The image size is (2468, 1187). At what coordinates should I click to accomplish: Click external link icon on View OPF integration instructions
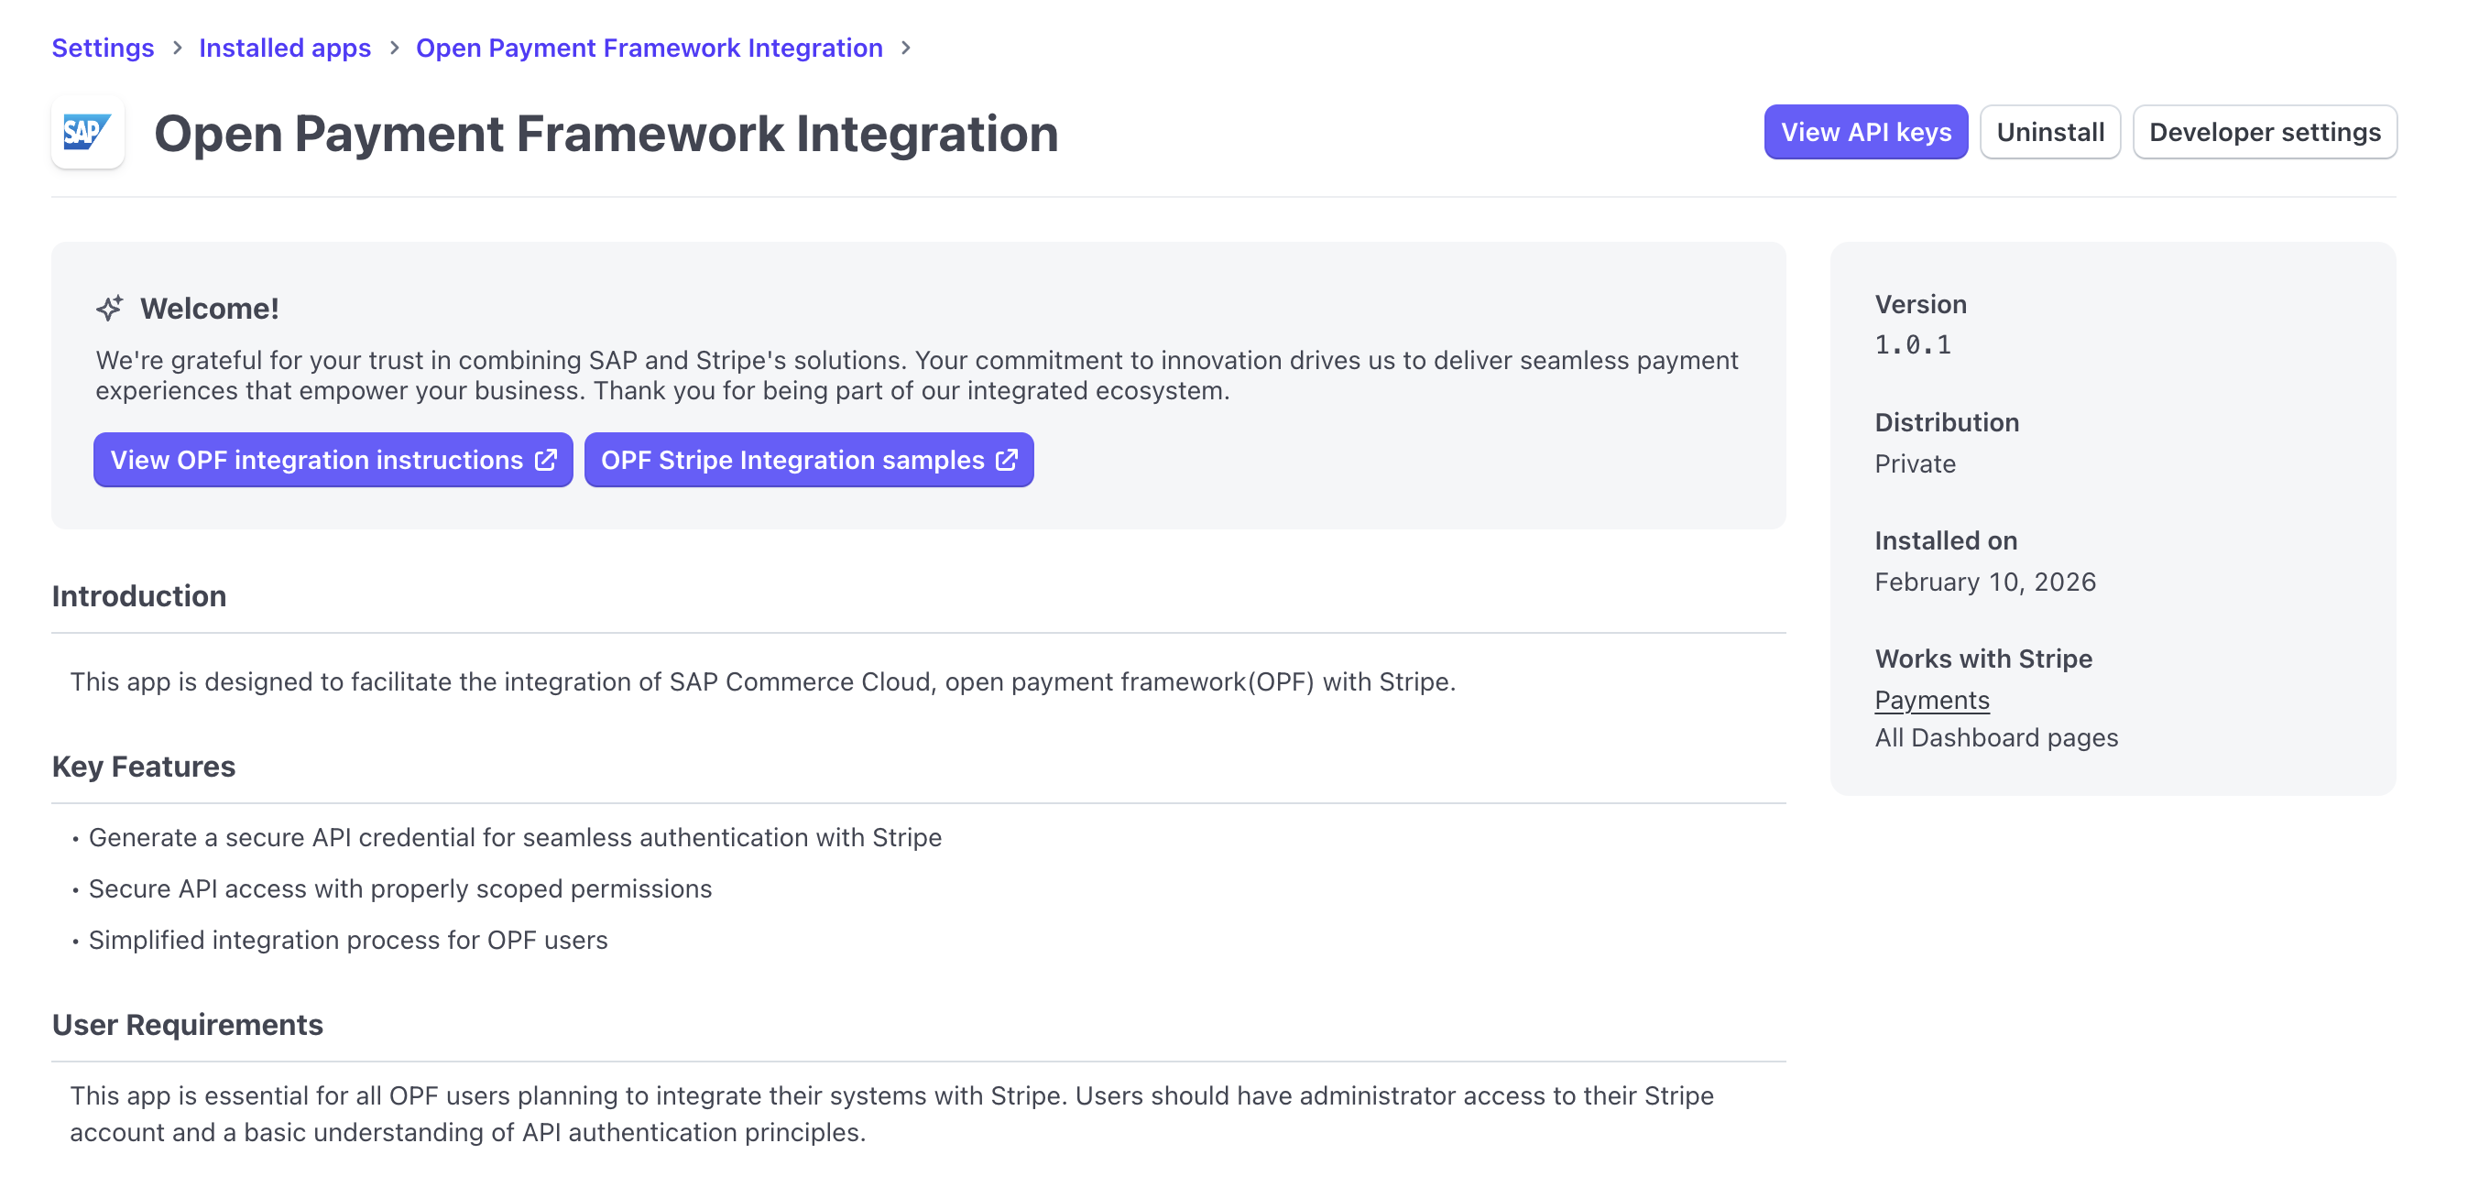pyautogui.click(x=546, y=460)
